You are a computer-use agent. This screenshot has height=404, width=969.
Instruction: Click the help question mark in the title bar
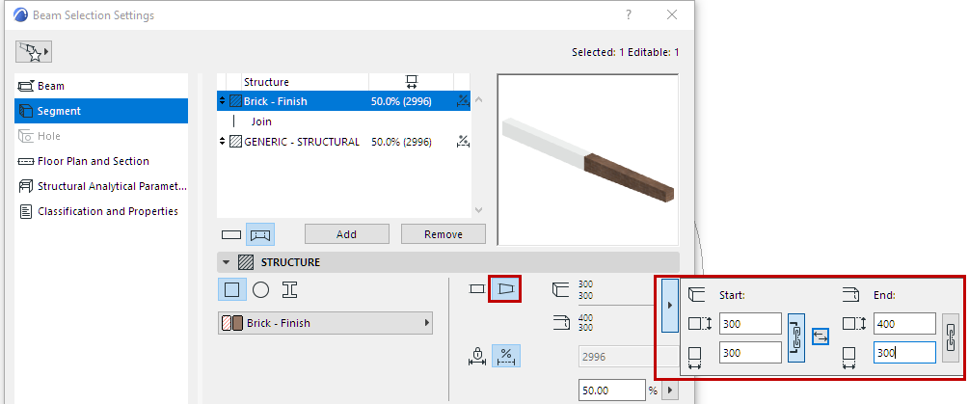[x=629, y=14]
